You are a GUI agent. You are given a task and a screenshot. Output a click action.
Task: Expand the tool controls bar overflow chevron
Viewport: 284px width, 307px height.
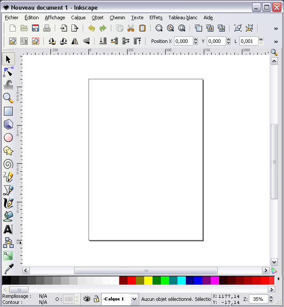tap(276, 42)
